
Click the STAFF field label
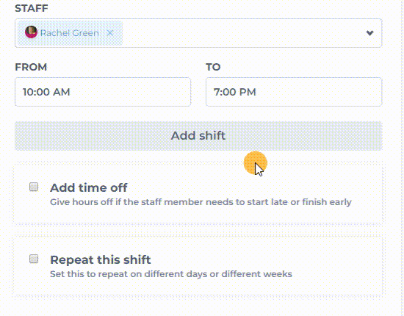(x=32, y=8)
